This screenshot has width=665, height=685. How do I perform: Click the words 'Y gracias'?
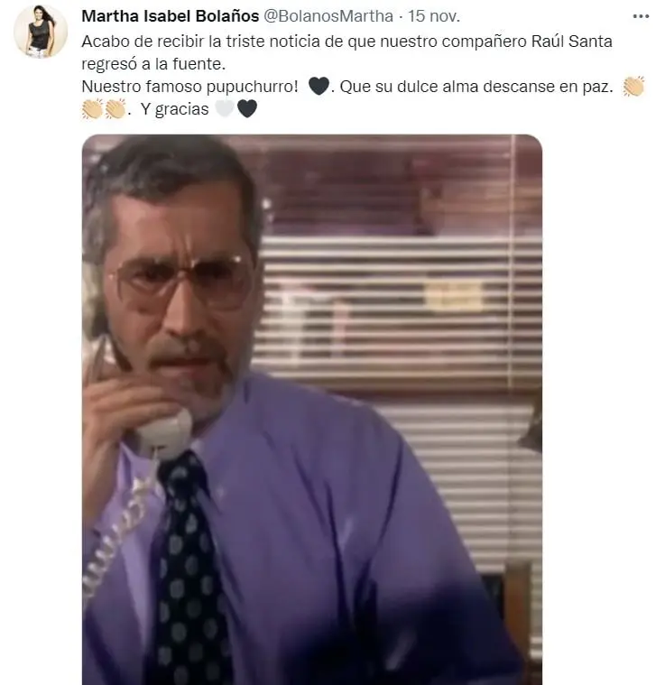[x=175, y=109]
